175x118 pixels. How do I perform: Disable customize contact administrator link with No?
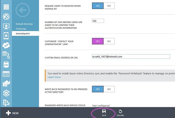coord(109,41)
